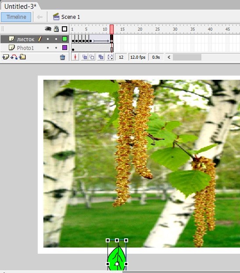This screenshot has width=240, height=273.
Task: Click the timeline panel gripper handle
Action: click(3, 29)
